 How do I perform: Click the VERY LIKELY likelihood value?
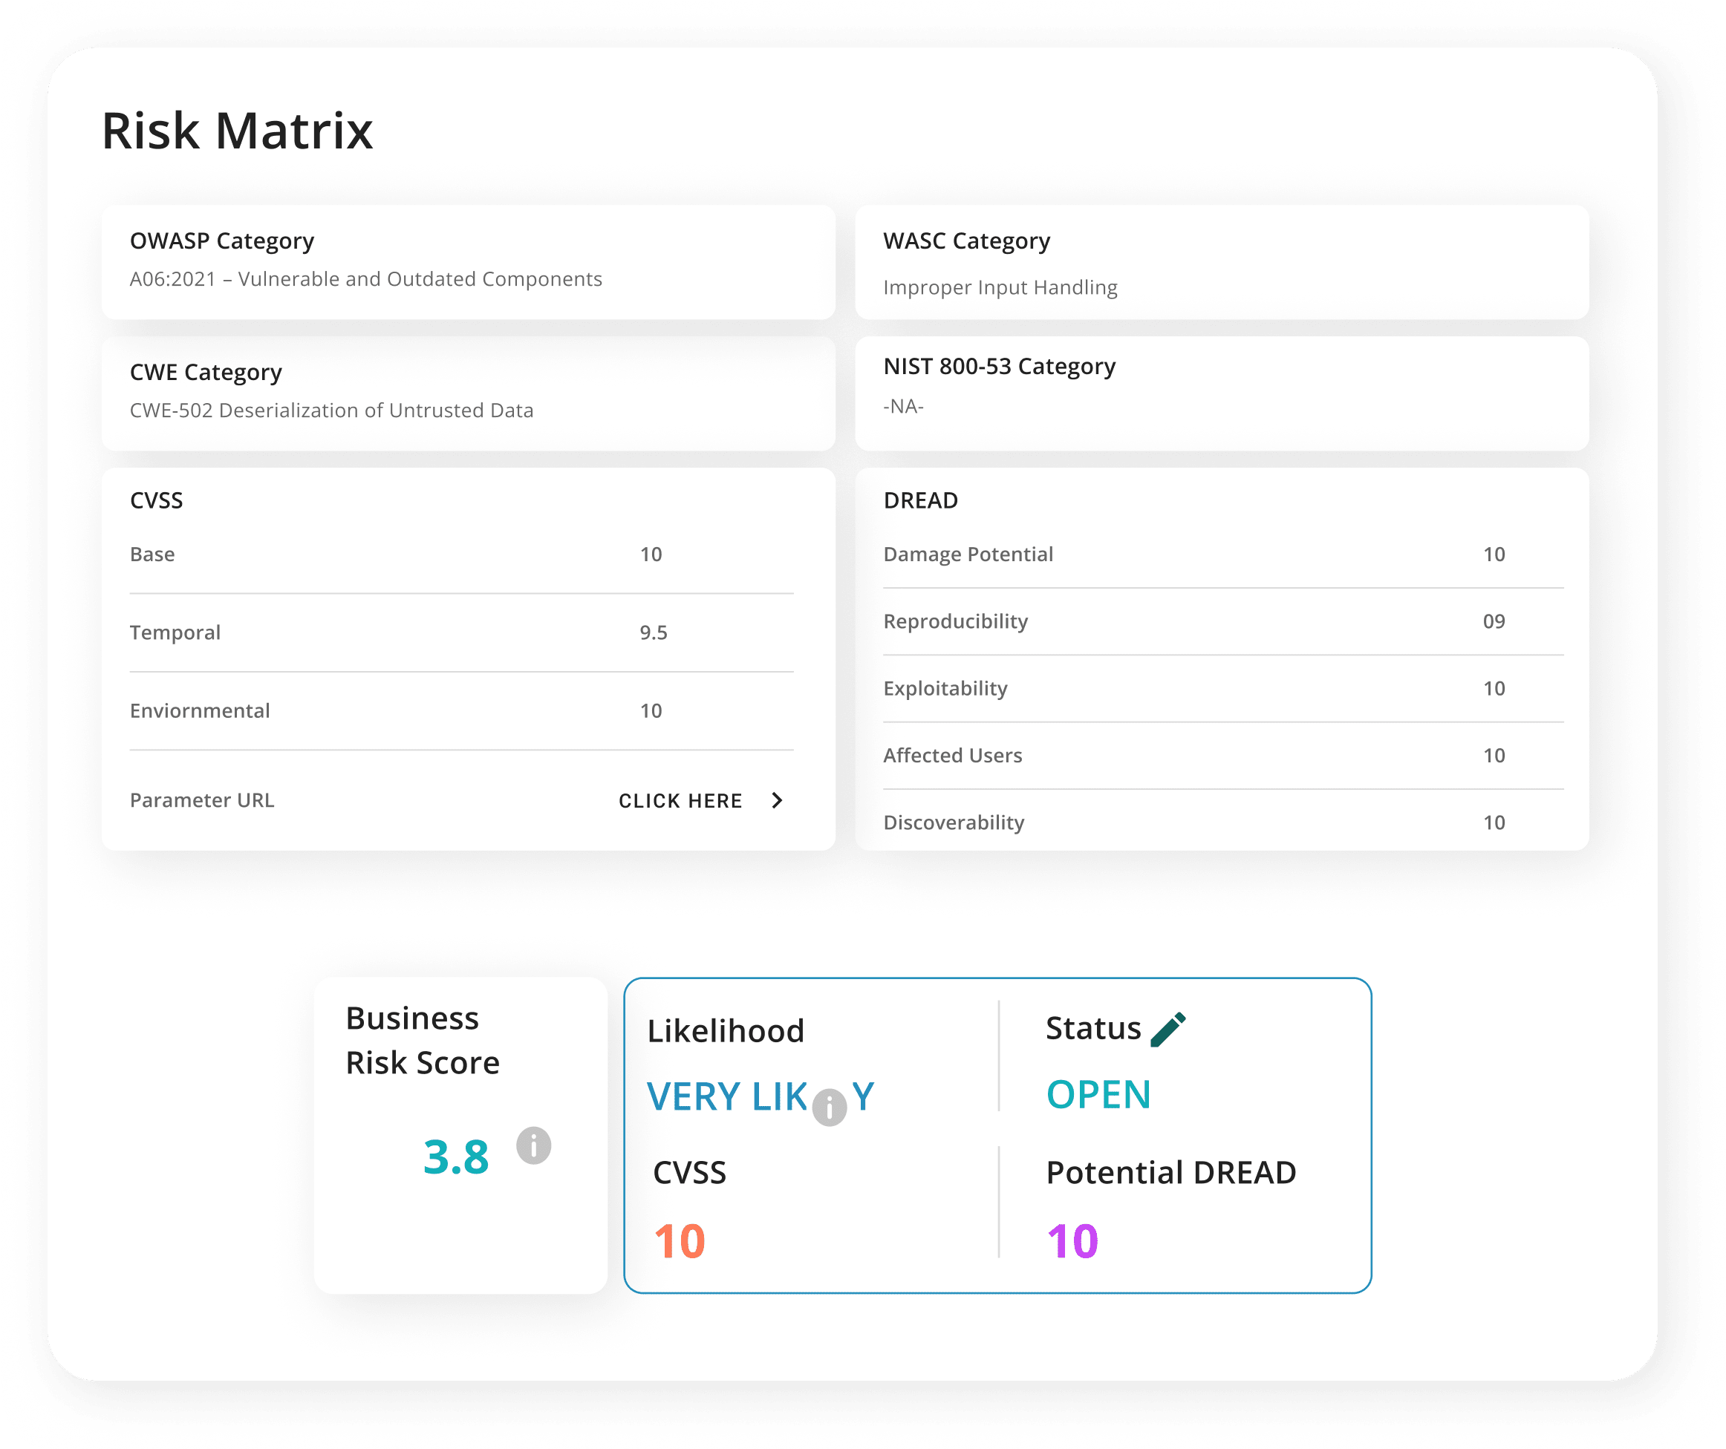point(761,1097)
